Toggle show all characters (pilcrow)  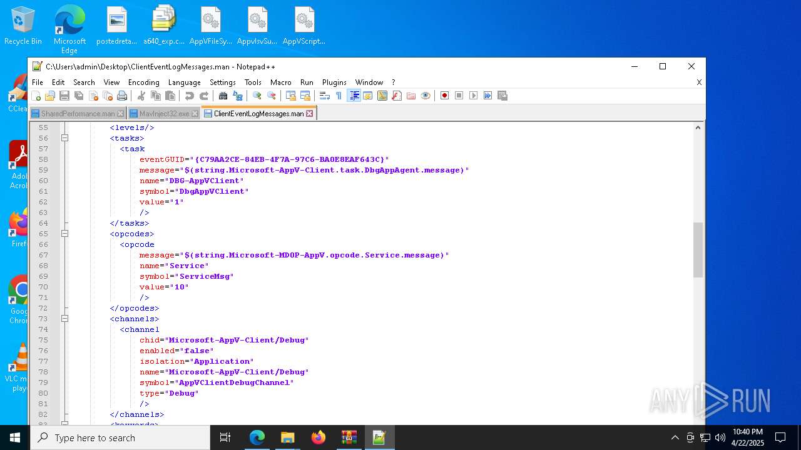(x=339, y=96)
